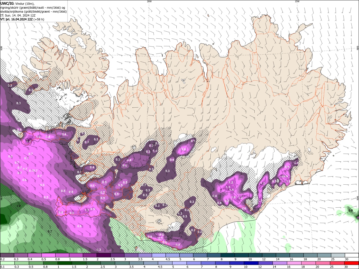The height and width of the screenshot is (269, 359).
Task: Select the 0.5 bright pink swatch in snow legend
Action: point(48,255)
